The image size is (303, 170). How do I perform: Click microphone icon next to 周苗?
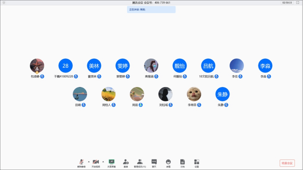tap(141, 105)
